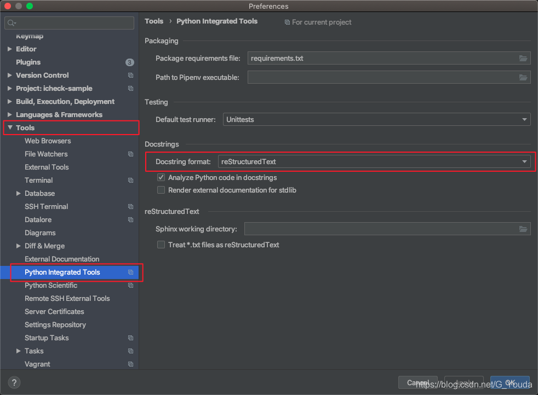Viewport: 538px width, 395px height.
Task: Click 'Python Integrated Tools' in the breadcrumb
Action: tap(217, 21)
